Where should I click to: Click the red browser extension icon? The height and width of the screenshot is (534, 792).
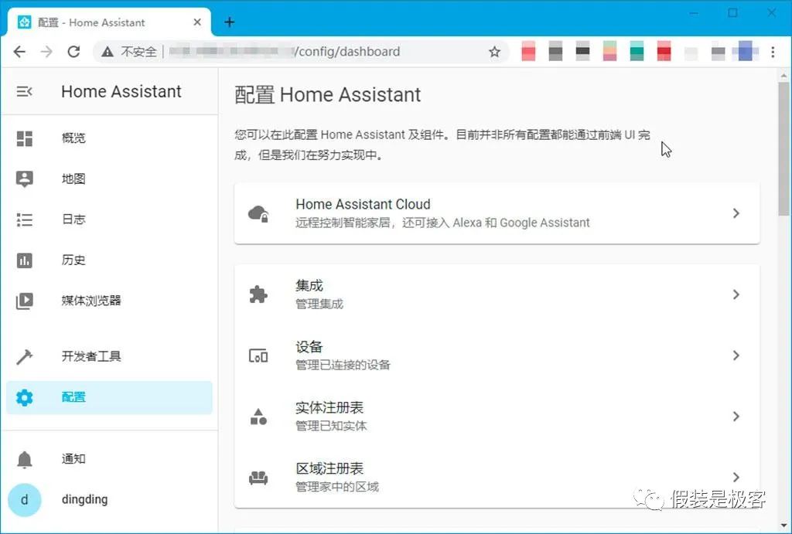[x=664, y=51]
